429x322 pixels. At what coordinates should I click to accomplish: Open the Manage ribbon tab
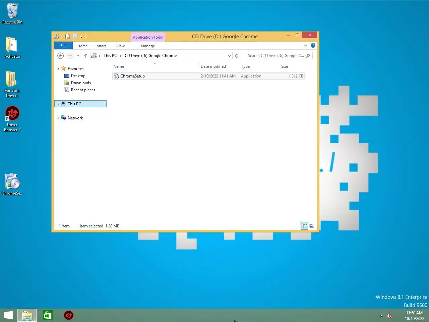tap(148, 46)
